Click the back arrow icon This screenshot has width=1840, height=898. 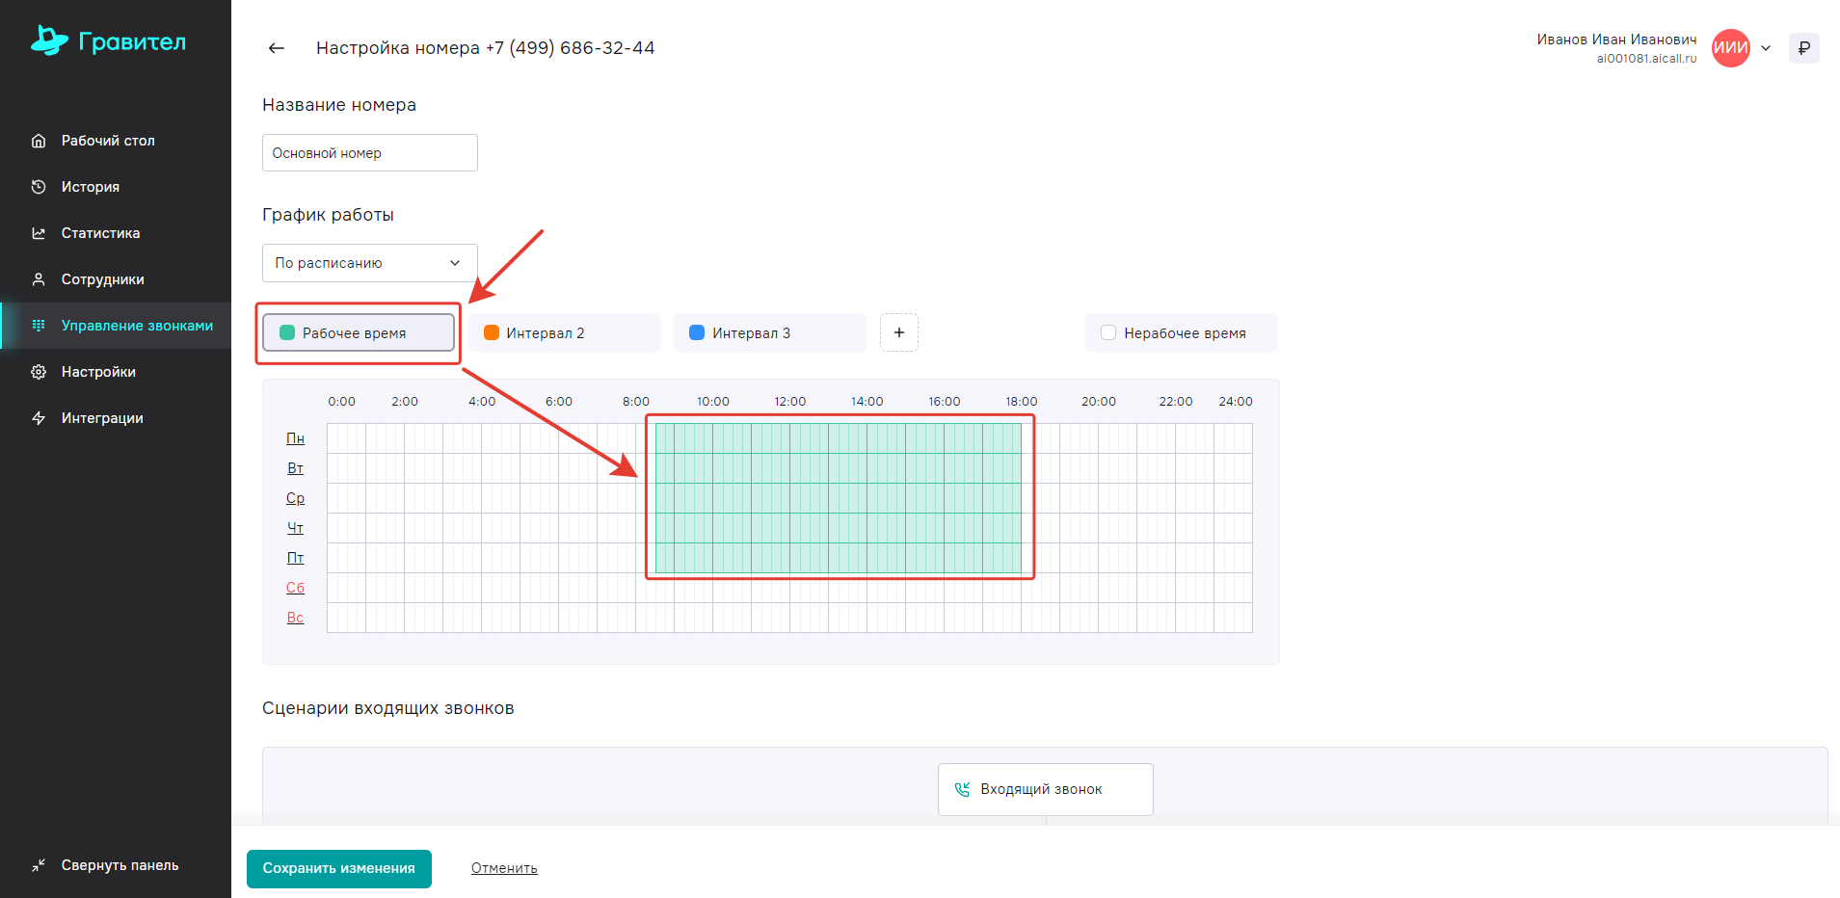(x=277, y=48)
